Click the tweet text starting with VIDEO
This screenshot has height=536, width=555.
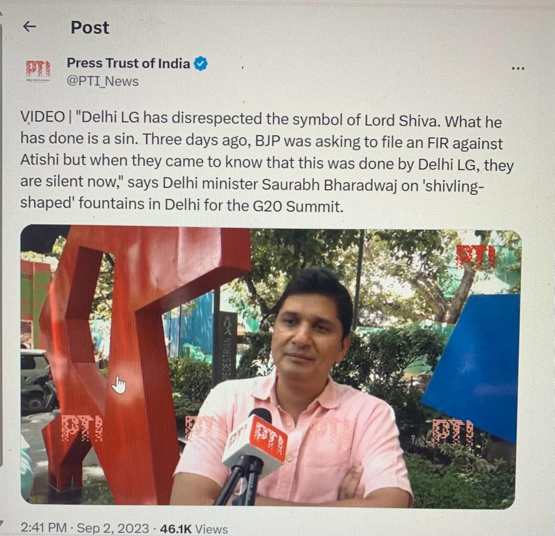[268, 161]
